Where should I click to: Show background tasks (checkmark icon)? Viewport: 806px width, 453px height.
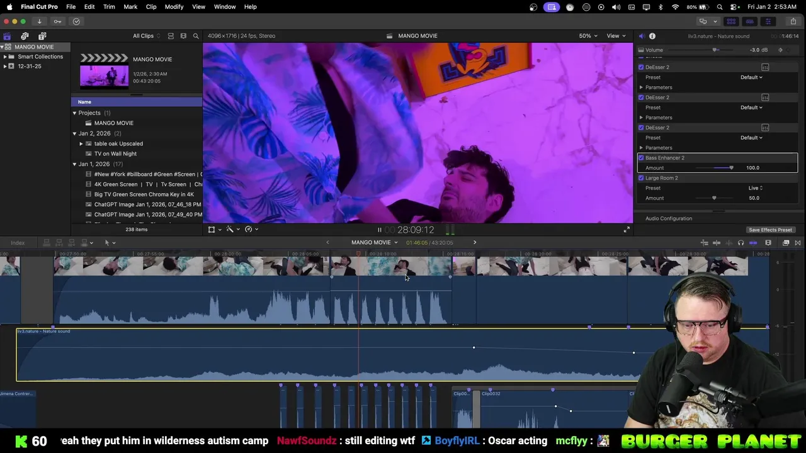[76, 21]
